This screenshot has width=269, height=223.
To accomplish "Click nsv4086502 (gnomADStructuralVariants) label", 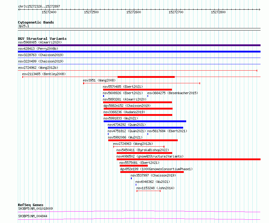I will (x=150, y=156).
